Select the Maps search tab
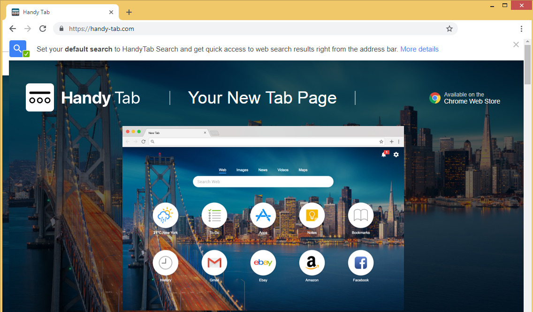Image resolution: width=533 pixels, height=312 pixels. click(x=303, y=170)
